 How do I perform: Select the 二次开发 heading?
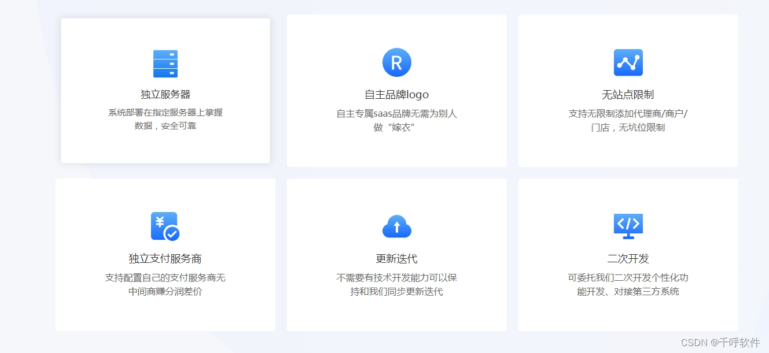pyautogui.click(x=628, y=259)
